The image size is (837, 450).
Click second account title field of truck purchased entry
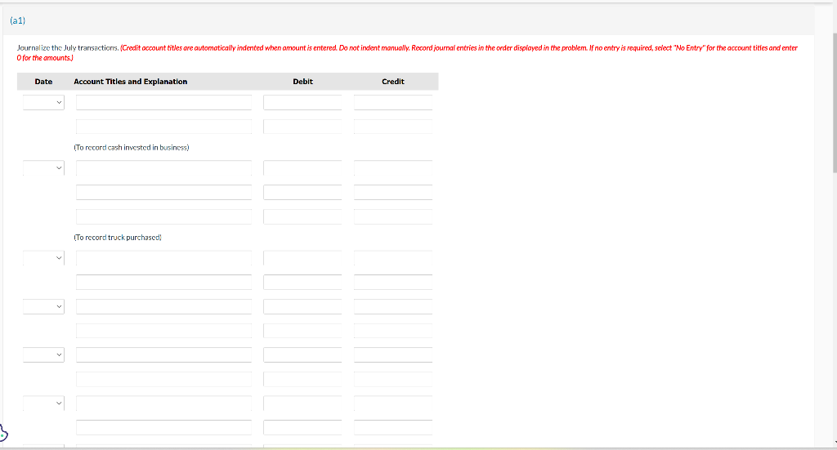pyautogui.click(x=163, y=193)
